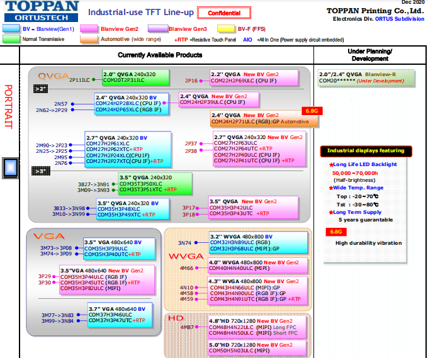The width and height of the screenshot is (428, 358).
Task: Click COM27H2P40ULC (CPU IF) model
Action: (247, 155)
